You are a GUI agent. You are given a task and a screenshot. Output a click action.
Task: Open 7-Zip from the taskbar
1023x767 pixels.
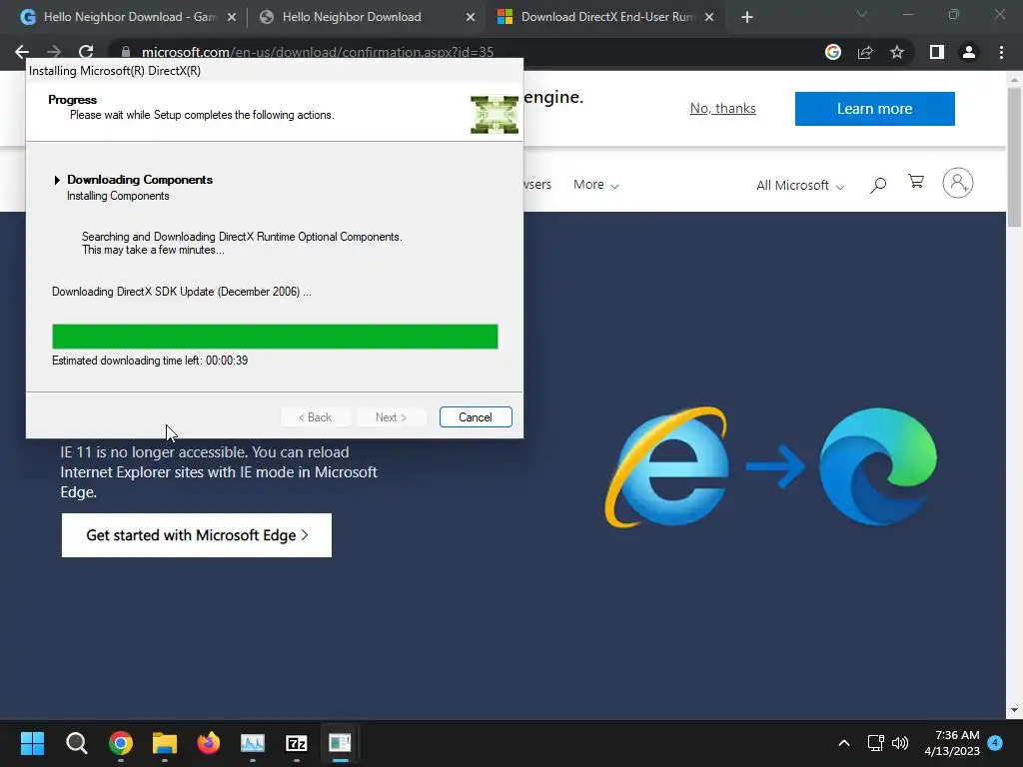296,743
